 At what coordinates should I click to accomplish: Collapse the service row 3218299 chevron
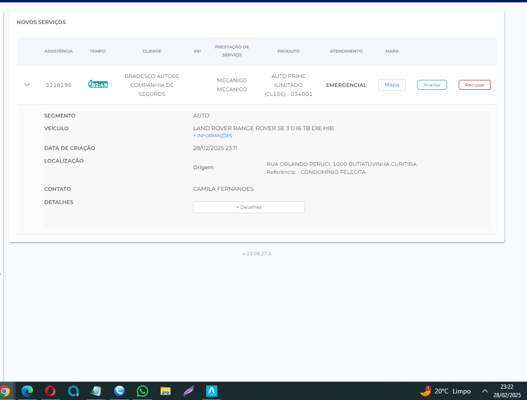27,85
